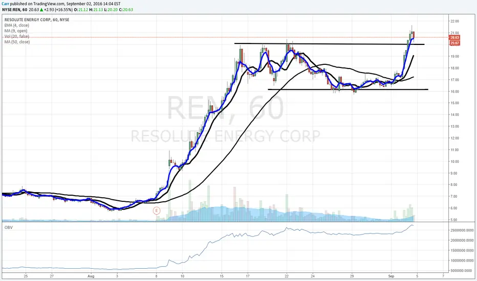Select the 'Vol (20, false)' indicator legend
The width and height of the screenshot is (477, 281).
pyautogui.click(x=17, y=36)
